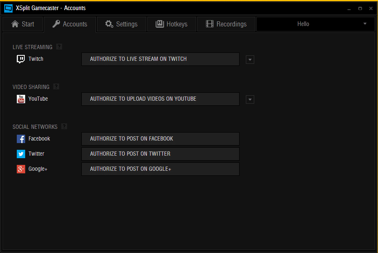Click the Twitch label text
Image resolution: width=378 pixels, height=253 pixels.
[x=36, y=59]
